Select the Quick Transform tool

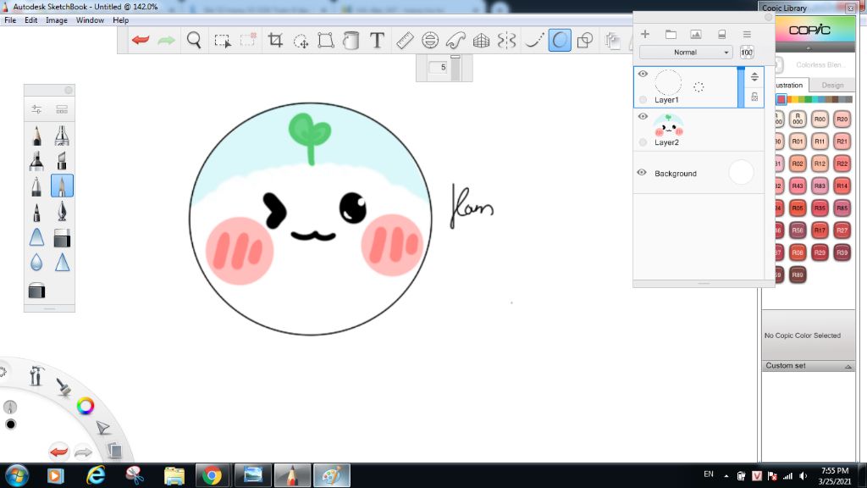301,41
